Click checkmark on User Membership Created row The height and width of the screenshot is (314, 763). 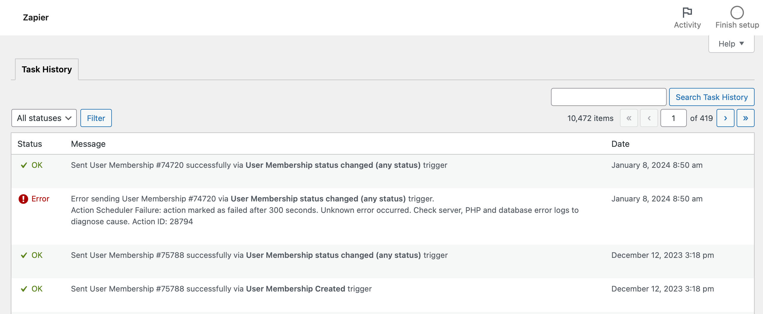click(x=24, y=289)
